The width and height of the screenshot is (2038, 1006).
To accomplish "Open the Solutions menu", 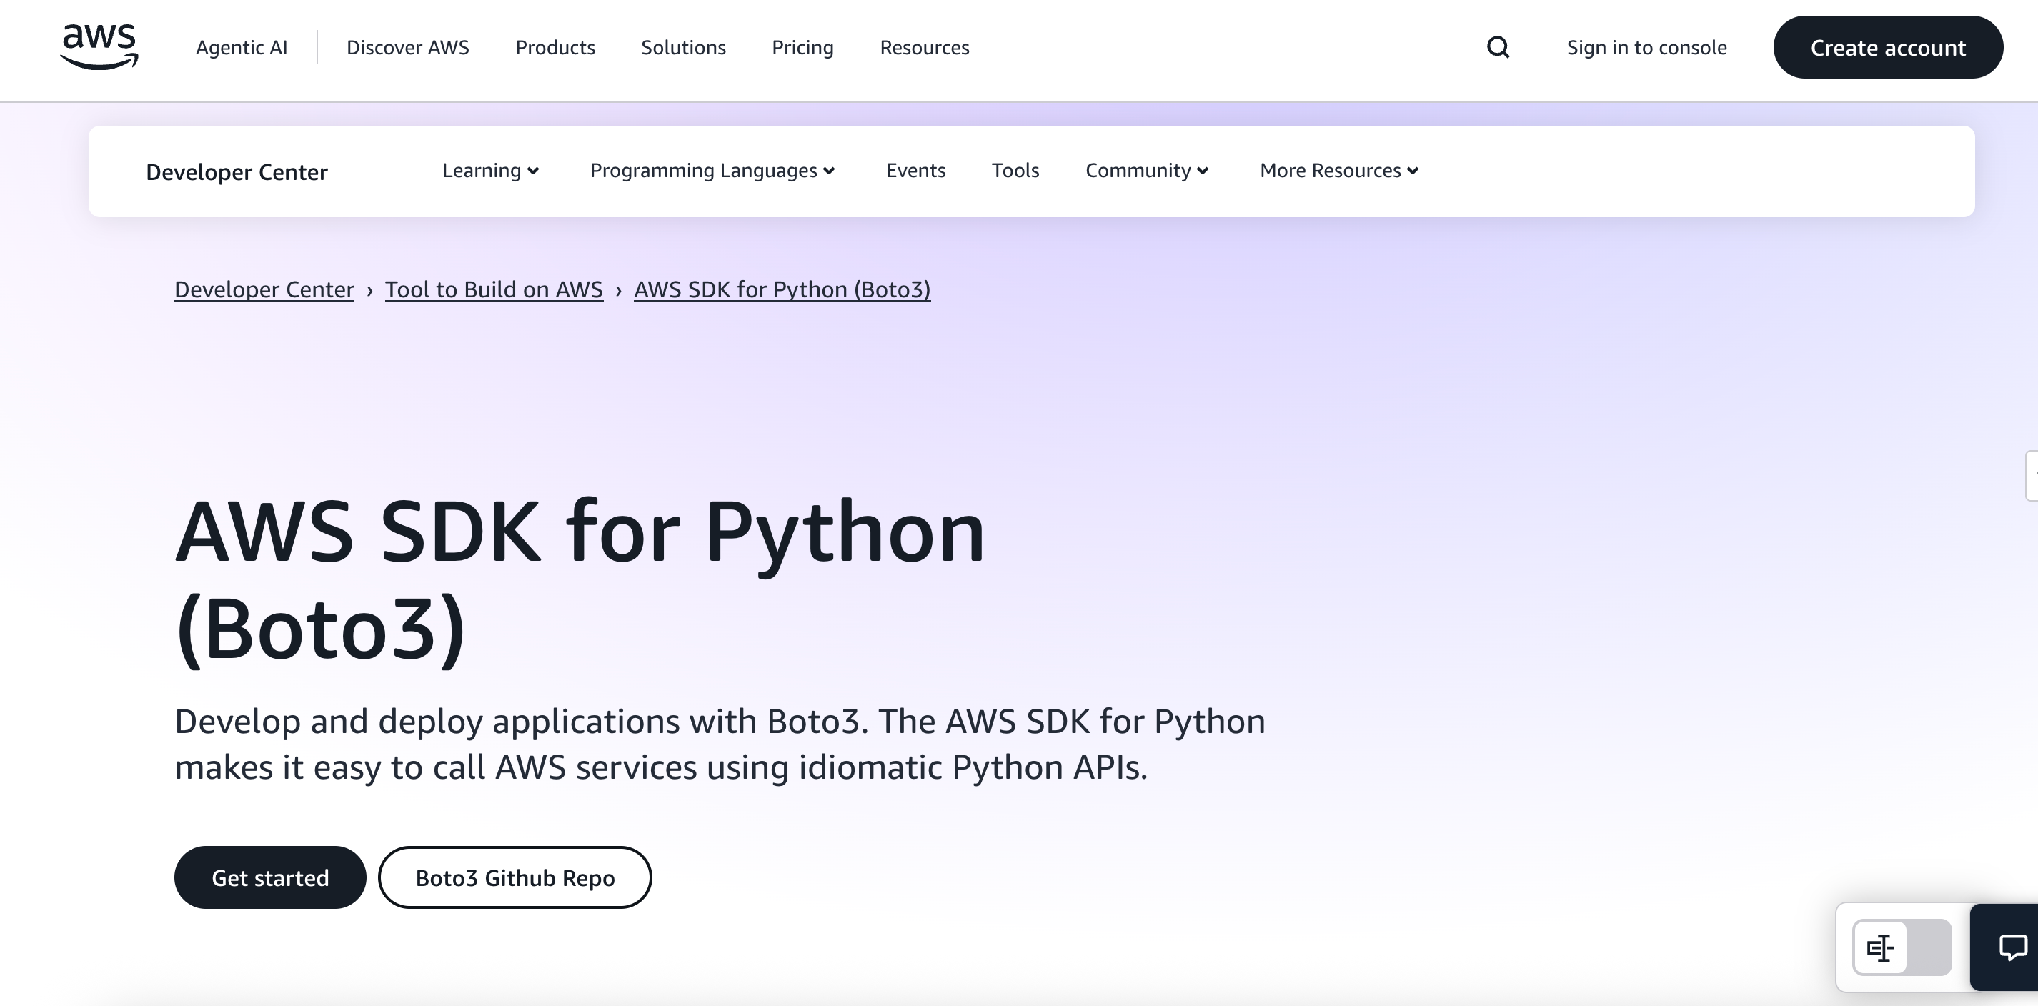I will (x=684, y=47).
